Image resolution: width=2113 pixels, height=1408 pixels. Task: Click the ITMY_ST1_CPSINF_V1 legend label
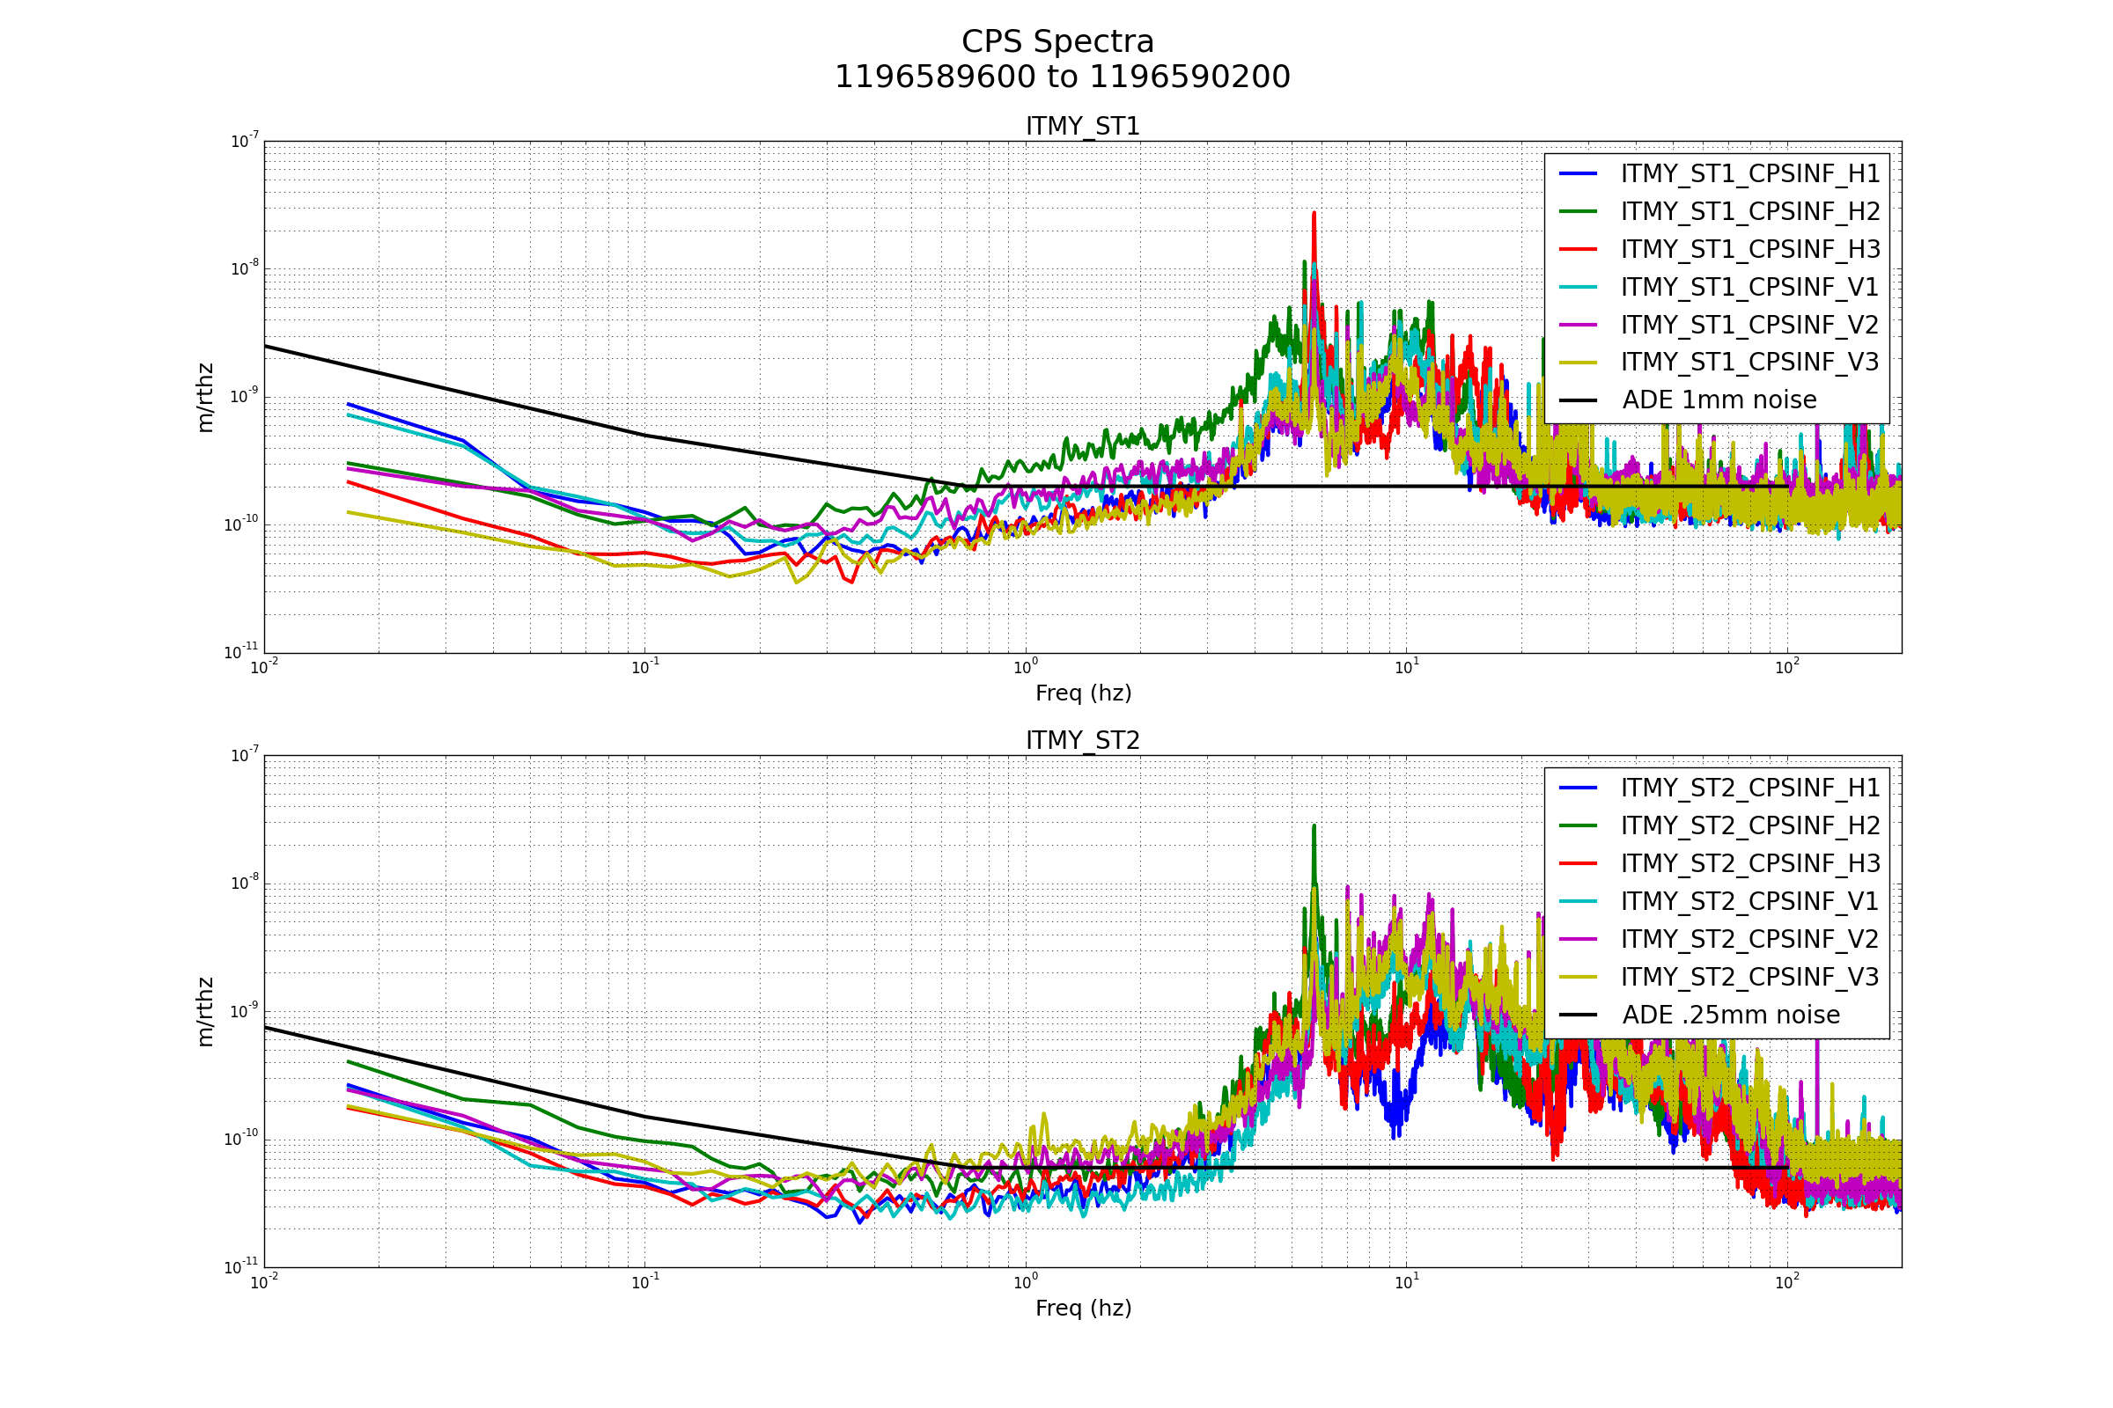point(1749,287)
